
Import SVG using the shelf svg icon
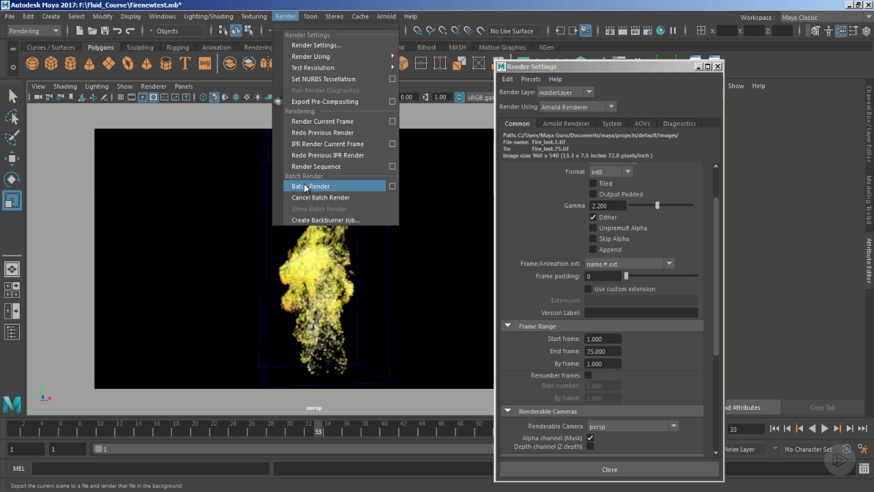[x=204, y=63]
